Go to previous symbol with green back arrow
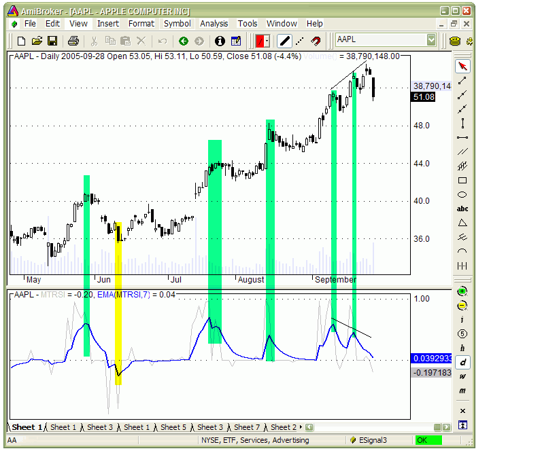The width and height of the screenshot is (557, 453). pyautogui.click(x=184, y=41)
